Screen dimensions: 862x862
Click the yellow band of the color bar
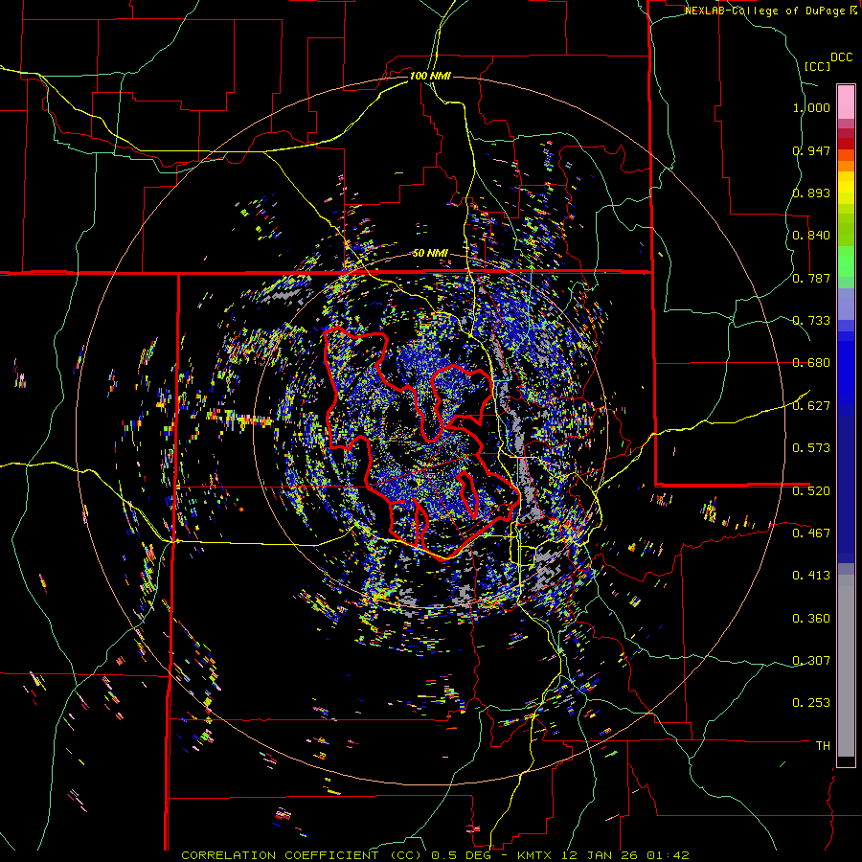pos(846,188)
